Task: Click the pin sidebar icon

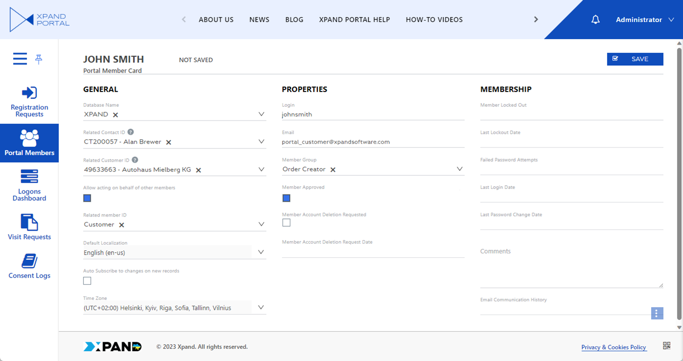Action: [39, 59]
